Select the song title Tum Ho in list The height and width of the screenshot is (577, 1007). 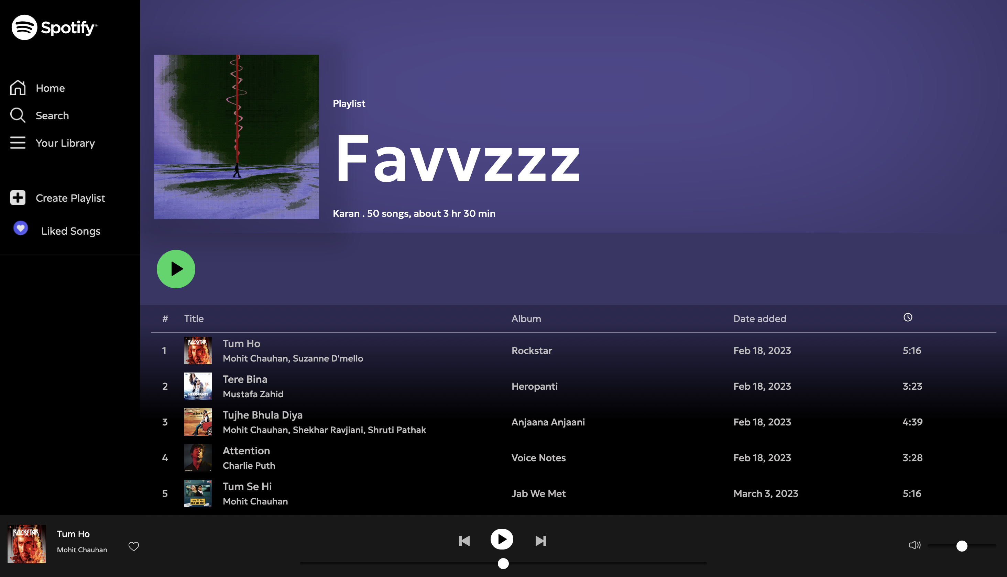coord(241,343)
